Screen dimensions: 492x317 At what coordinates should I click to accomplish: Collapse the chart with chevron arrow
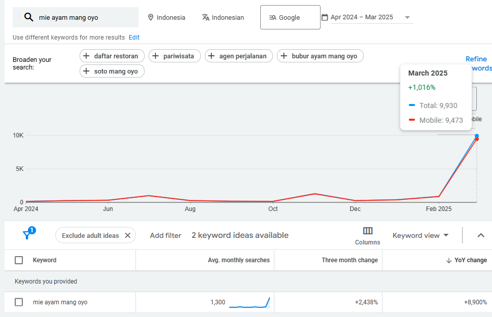(x=481, y=235)
